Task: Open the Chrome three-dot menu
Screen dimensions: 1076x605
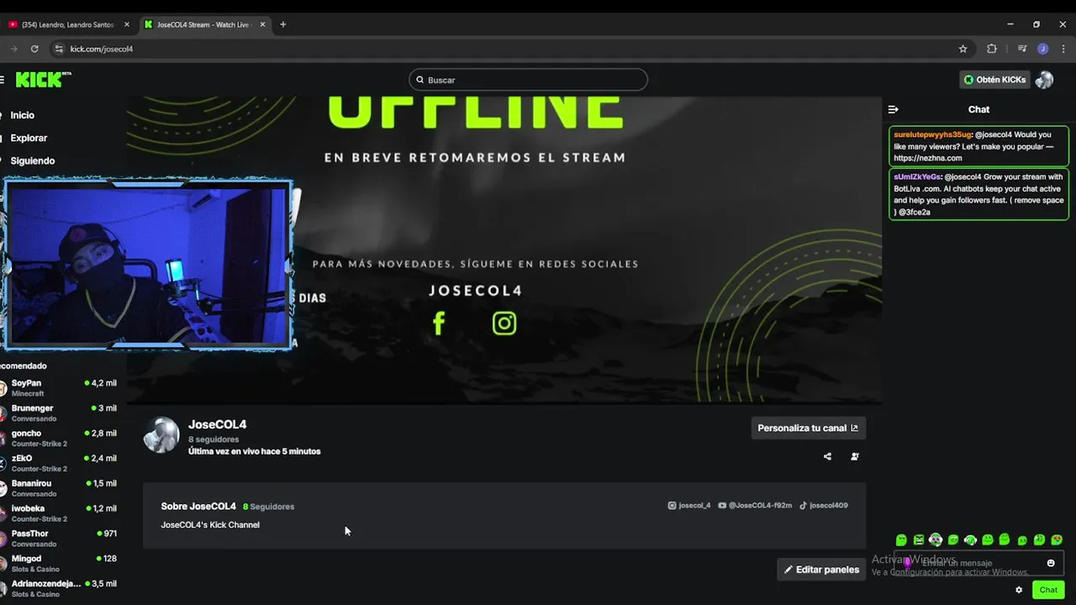Action: (1063, 49)
